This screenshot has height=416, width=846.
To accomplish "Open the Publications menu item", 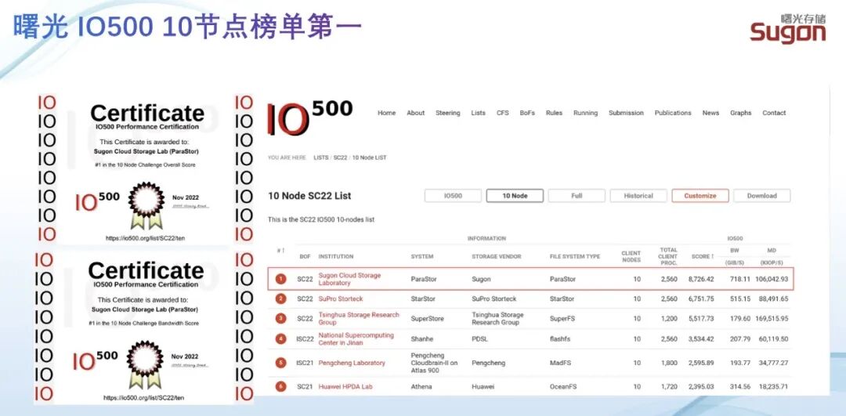I will click(673, 113).
